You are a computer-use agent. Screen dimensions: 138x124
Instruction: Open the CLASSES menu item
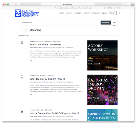click(x=78, y=13)
